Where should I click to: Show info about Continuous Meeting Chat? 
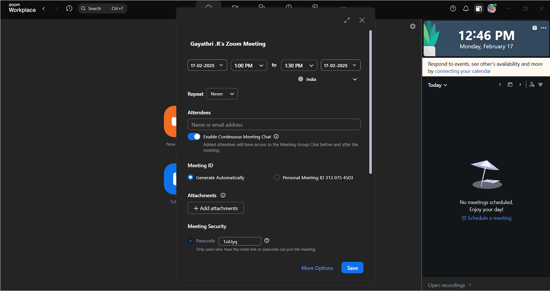(x=276, y=137)
